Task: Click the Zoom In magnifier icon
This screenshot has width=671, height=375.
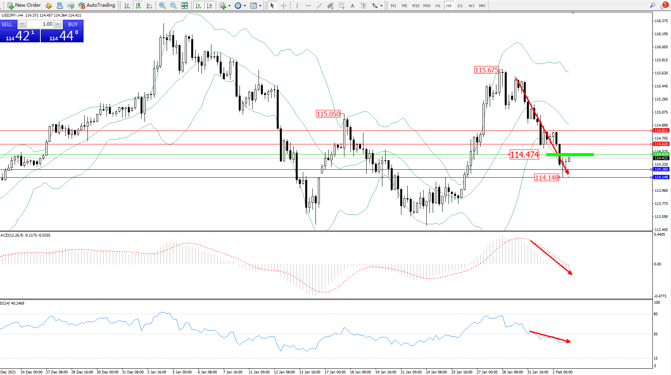Action: [x=162, y=6]
